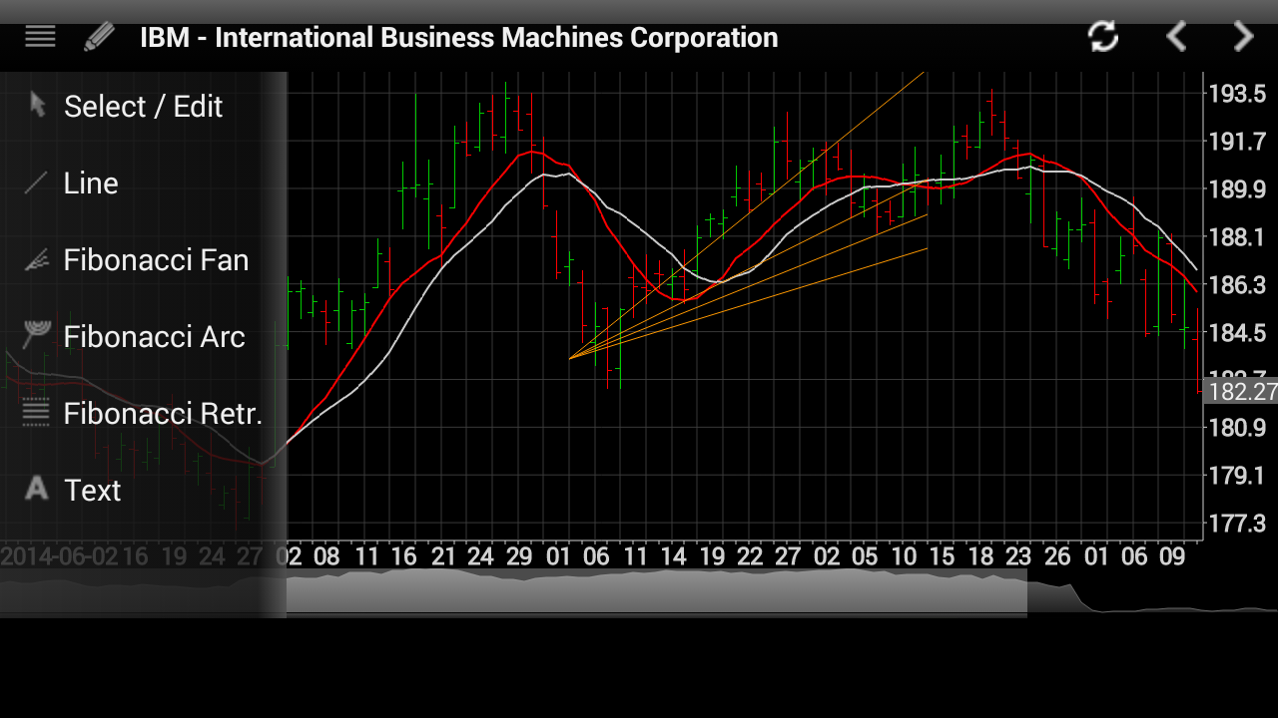Click the Select / Edit cursor icon
Viewport: 1278px width, 718px height.
pyautogui.click(x=38, y=106)
